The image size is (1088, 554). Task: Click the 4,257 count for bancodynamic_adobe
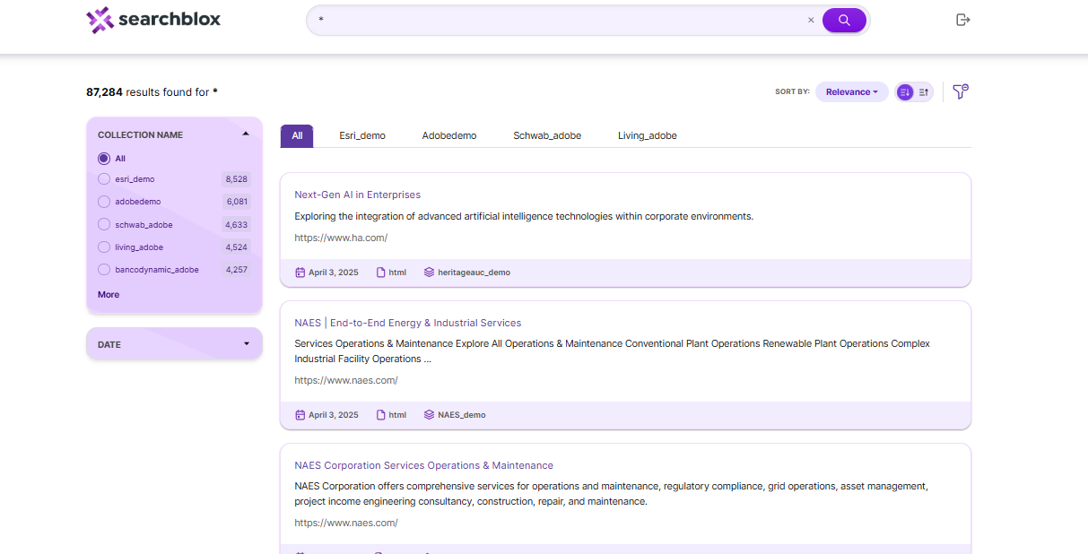(237, 270)
